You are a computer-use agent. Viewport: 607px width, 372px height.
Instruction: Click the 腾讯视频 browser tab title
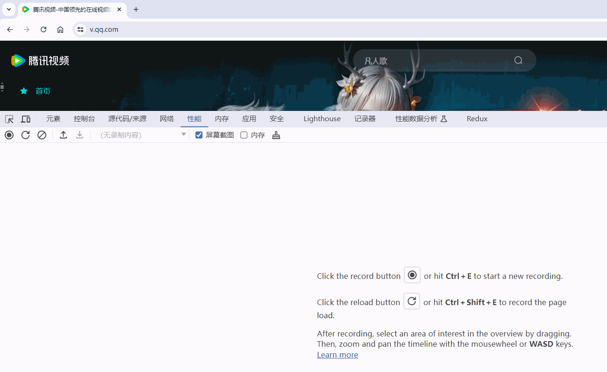point(72,9)
